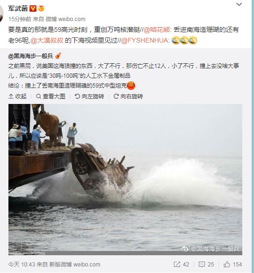
Task: Like the post with thumbs-up 154
Action: coord(232,265)
